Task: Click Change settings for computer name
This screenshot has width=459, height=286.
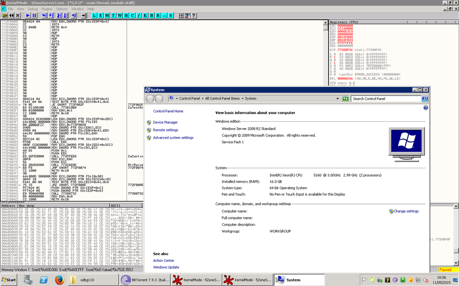Action: click(x=406, y=211)
